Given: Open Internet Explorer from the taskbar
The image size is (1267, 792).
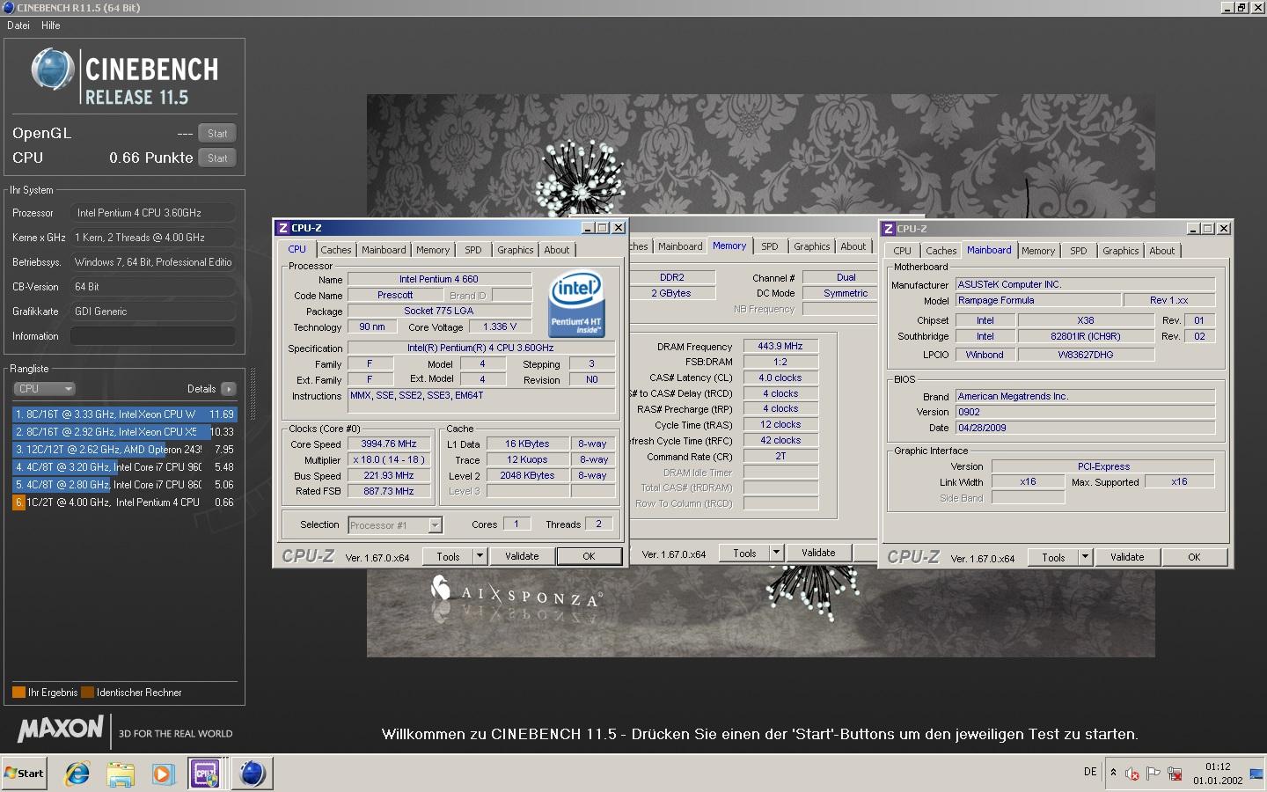Looking at the screenshot, I should point(77,774).
